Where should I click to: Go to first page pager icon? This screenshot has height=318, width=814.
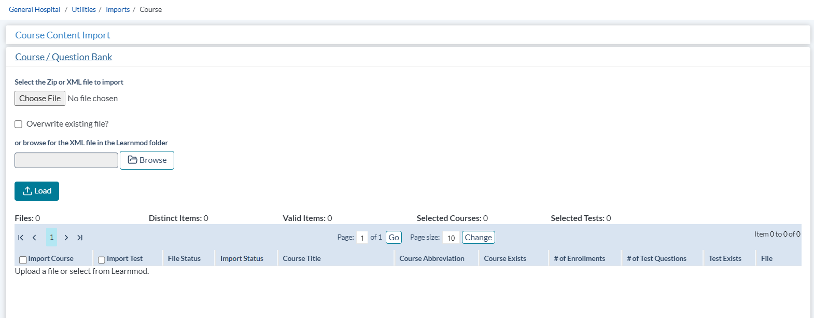pos(21,238)
